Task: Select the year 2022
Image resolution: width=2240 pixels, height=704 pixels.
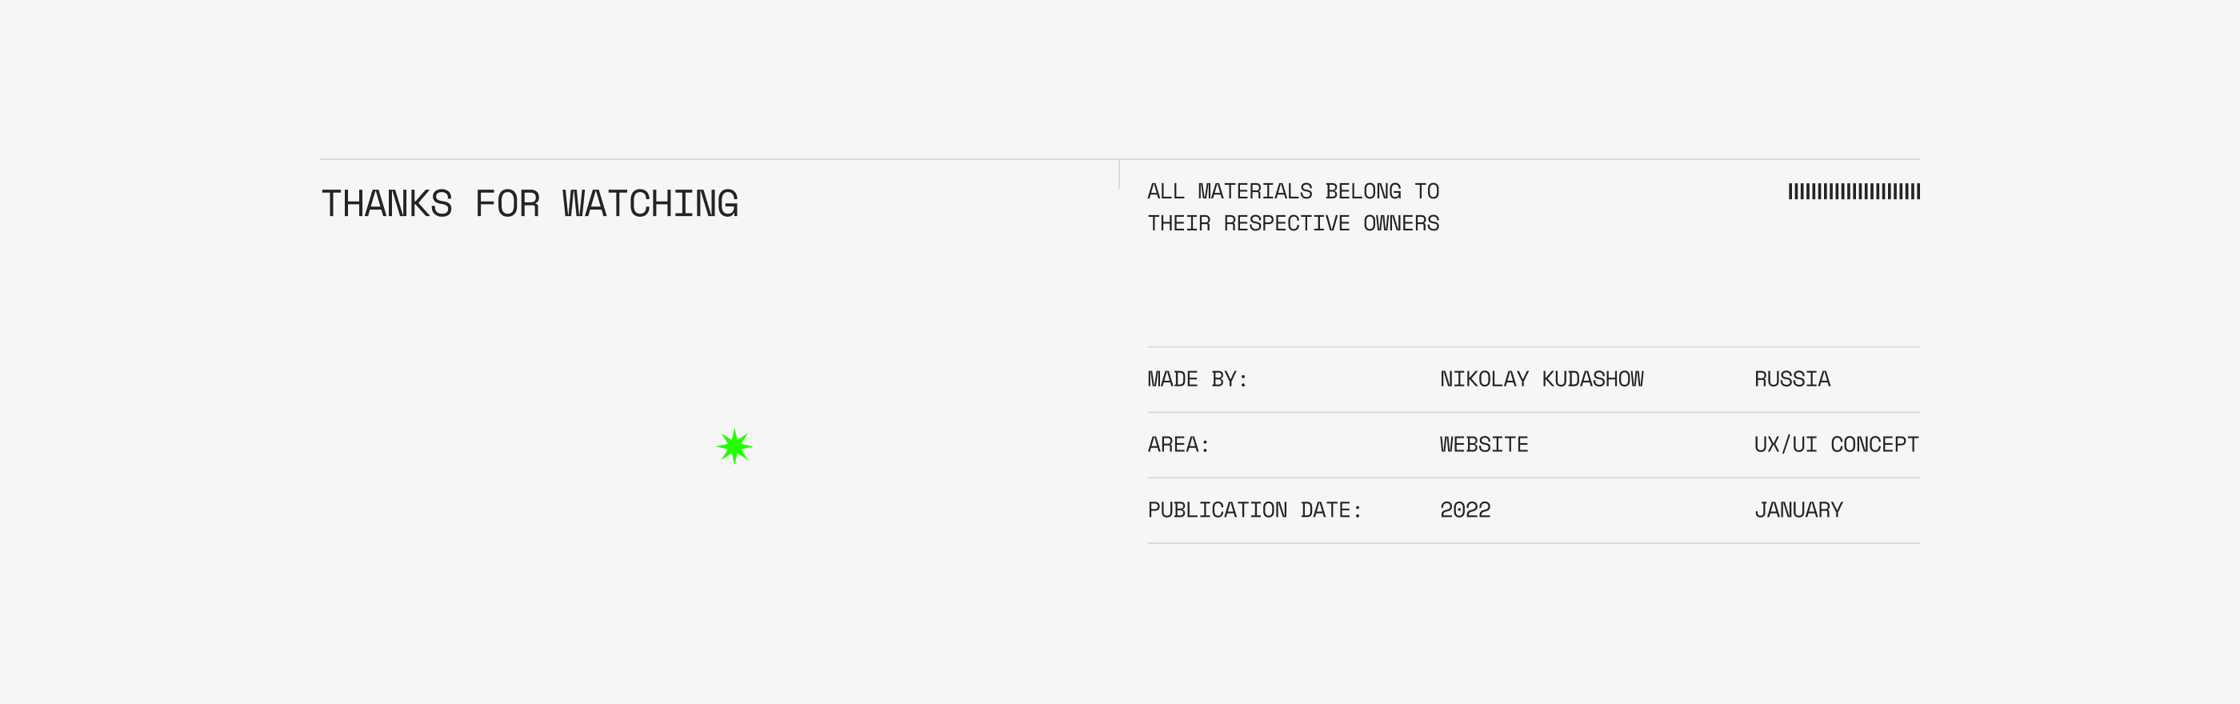Action: point(1464,510)
